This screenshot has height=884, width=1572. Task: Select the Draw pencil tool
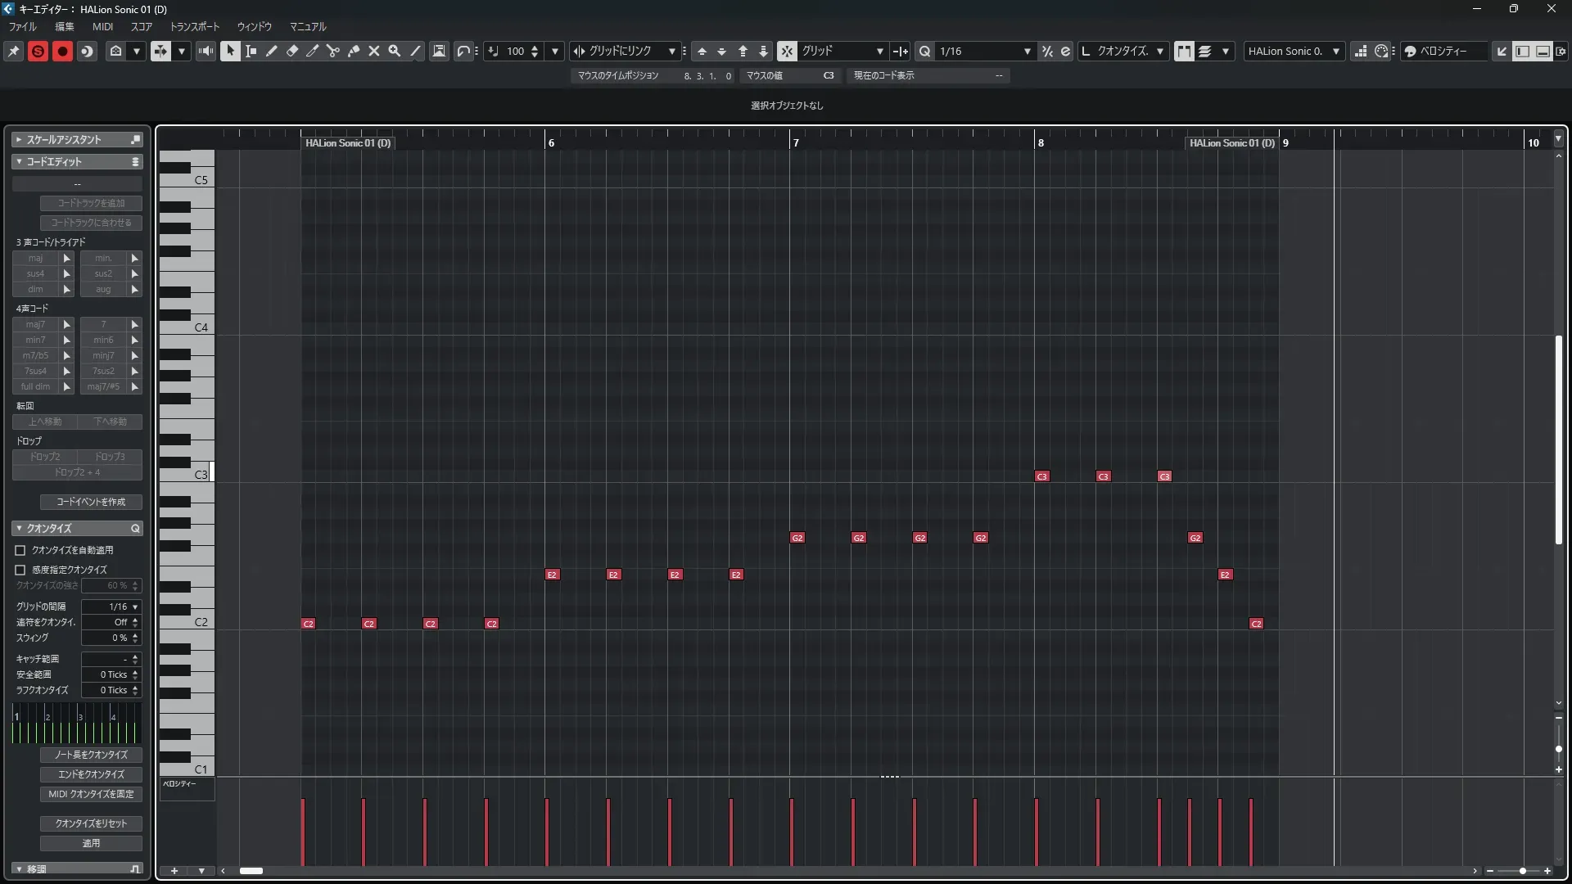pos(271,51)
